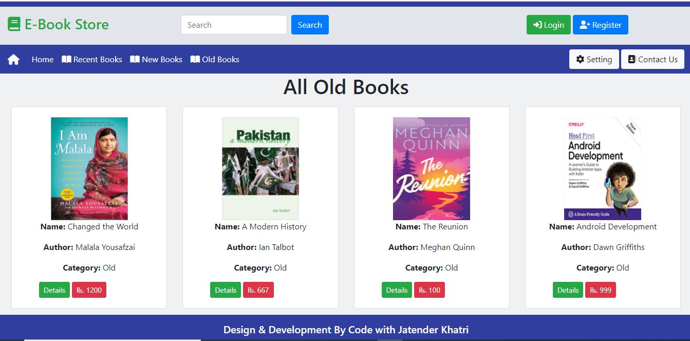Click the open-book icon beside New Books
This screenshot has height=341, width=690.
(x=135, y=59)
